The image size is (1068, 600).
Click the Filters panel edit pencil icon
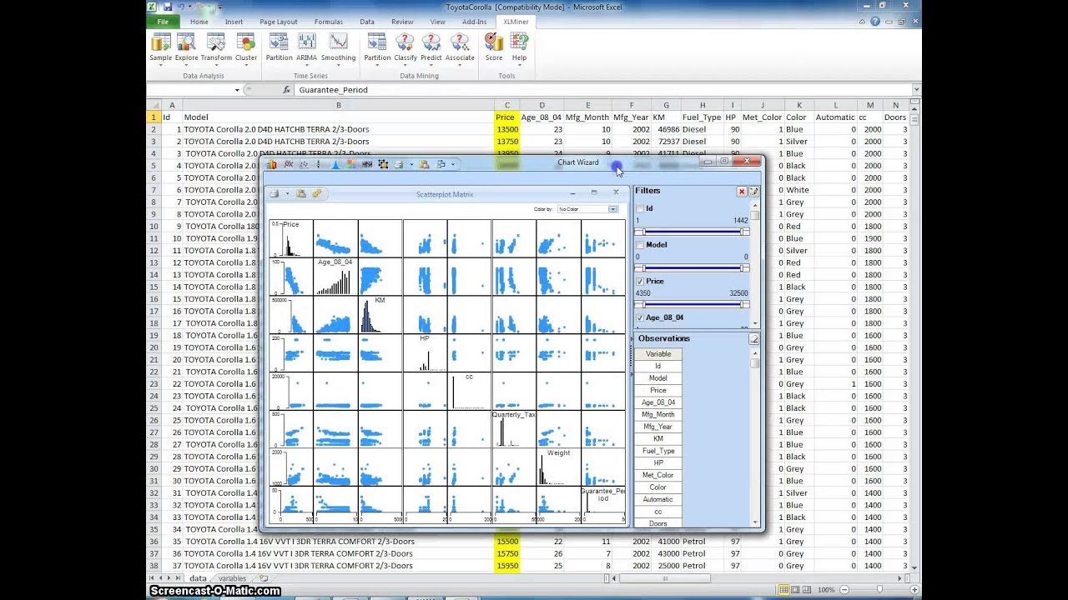point(753,191)
